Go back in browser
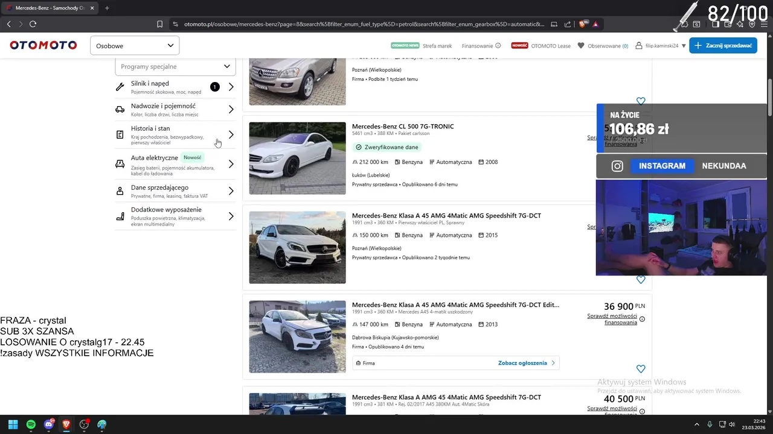 click(x=8, y=24)
